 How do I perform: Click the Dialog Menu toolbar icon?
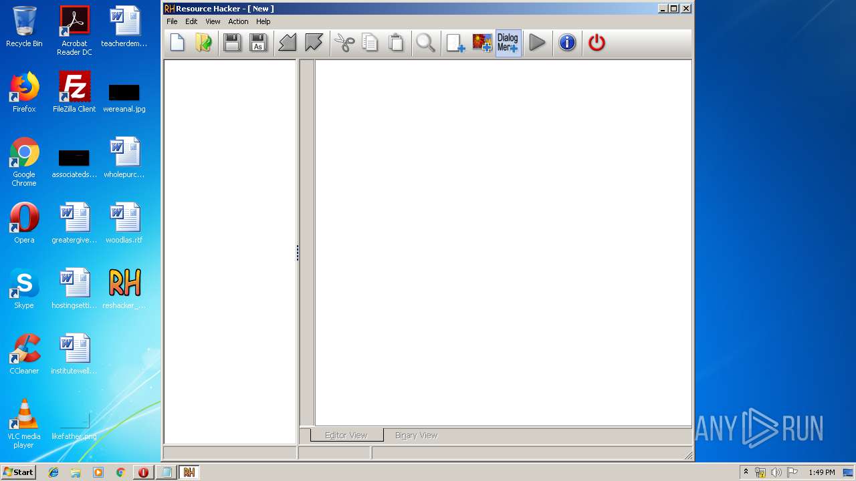point(508,43)
